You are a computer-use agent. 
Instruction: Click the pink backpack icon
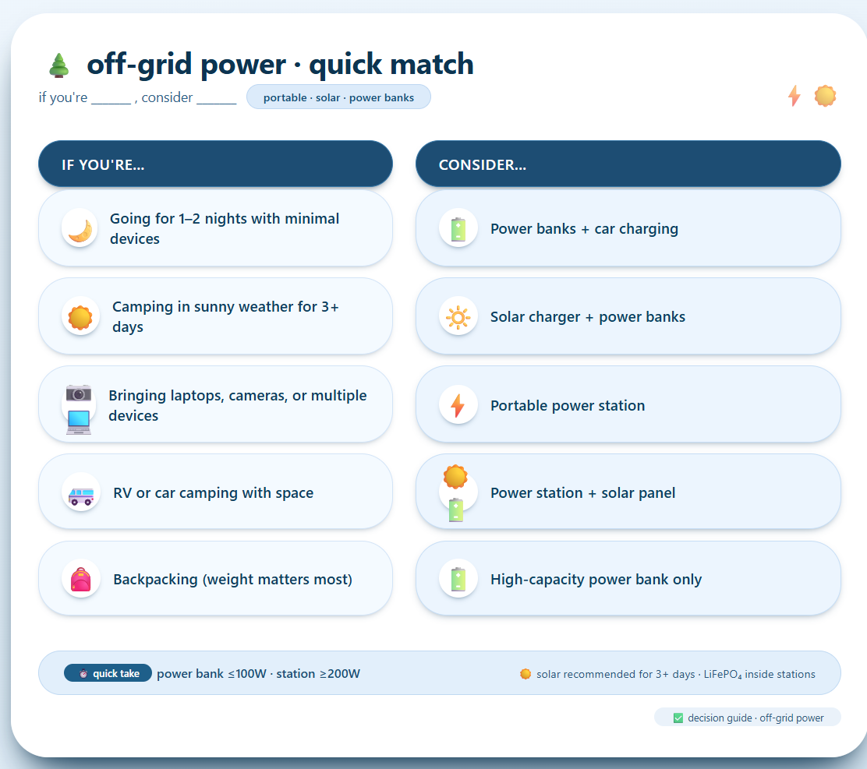pos(81,580)
